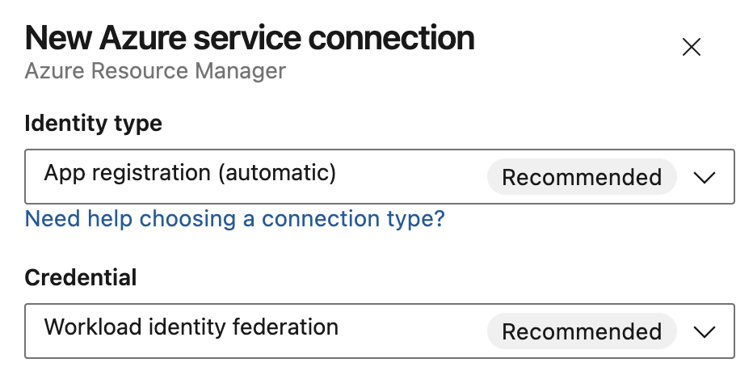This screenshot has width=753, height=388.
Task: Click the word "Manager" in the subtitle
Action: [x=240, y=71]
